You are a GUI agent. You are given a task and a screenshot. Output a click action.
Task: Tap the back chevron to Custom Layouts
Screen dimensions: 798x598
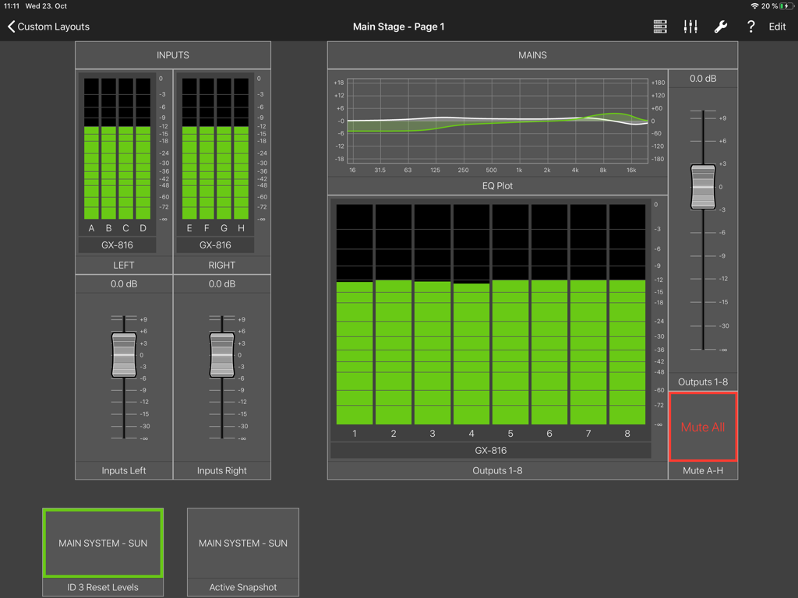pos(10,26)
